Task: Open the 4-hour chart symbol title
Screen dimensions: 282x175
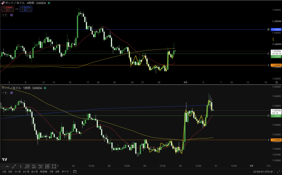Action: click(x=25, y=3)
